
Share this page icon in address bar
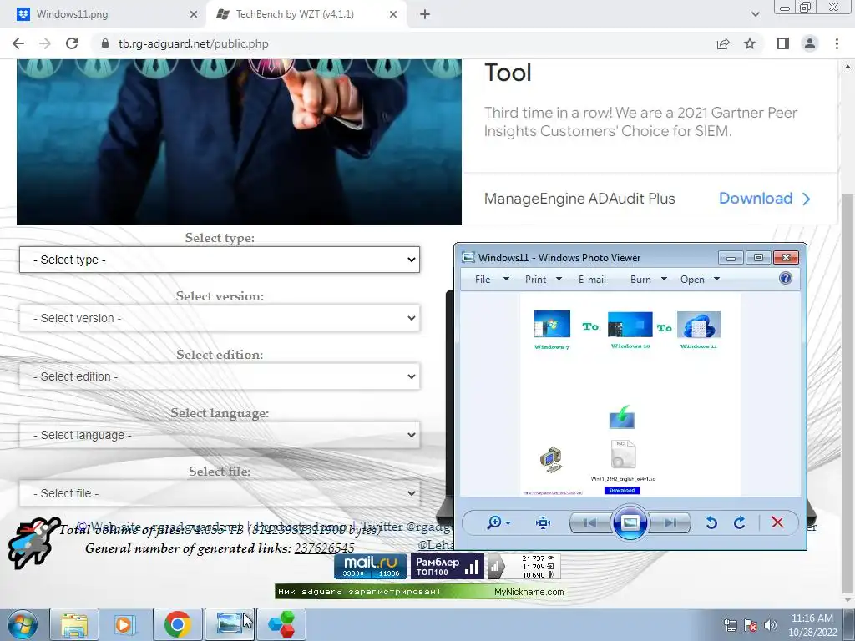pyautogui.click(x=723, y=43)
